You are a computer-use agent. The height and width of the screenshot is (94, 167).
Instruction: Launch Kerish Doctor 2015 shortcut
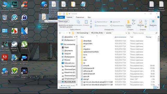(15, 20)
